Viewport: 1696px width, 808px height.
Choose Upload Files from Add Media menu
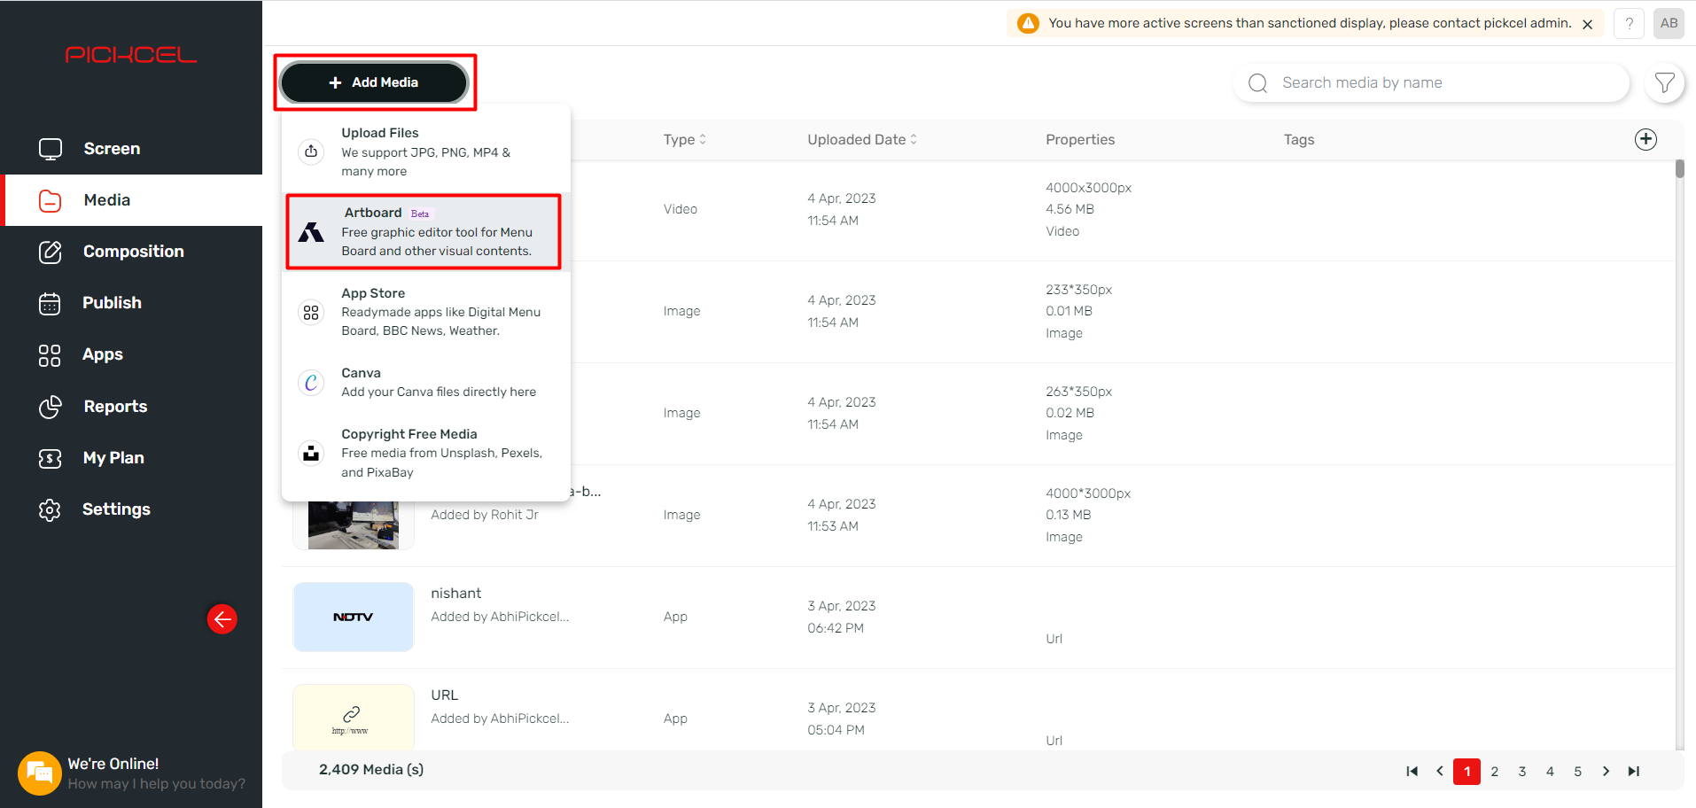pyautogui.click(x=426, y=151)
